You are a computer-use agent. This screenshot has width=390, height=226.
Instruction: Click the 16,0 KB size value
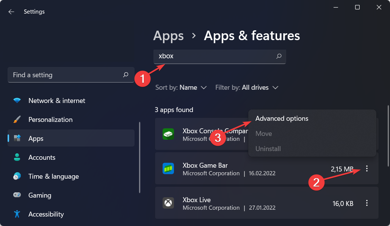[x=343, y=204]
